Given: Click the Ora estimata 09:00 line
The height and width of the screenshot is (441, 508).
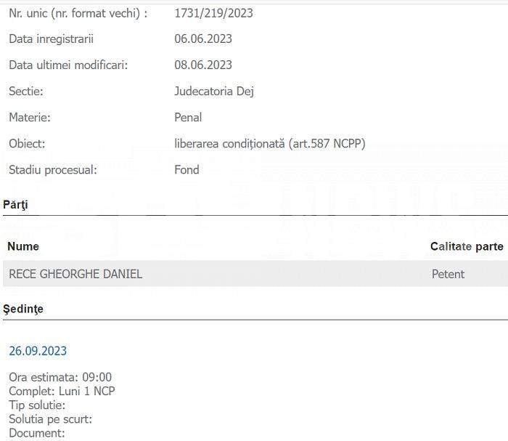Looking at the screenshot, I should [60, 377].
